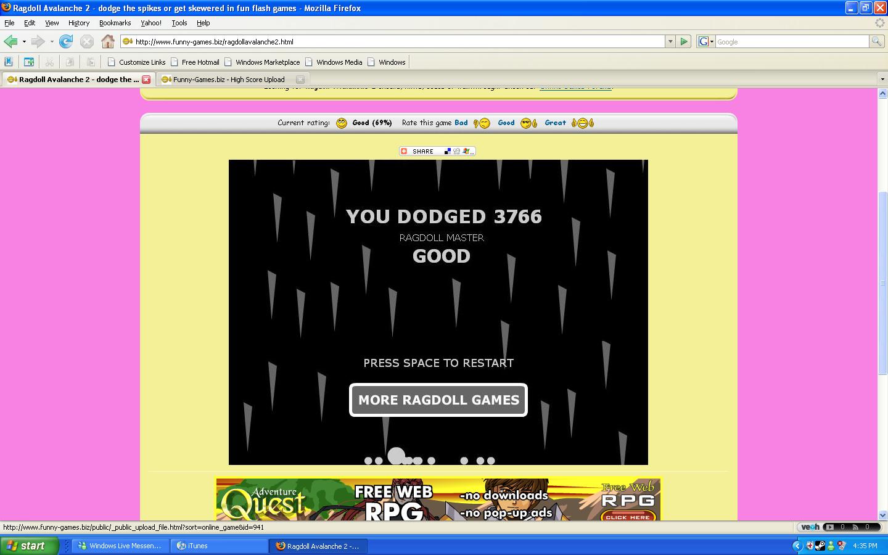
Task: Show hidden tray icons with the arrow
Action: (797, 546)
